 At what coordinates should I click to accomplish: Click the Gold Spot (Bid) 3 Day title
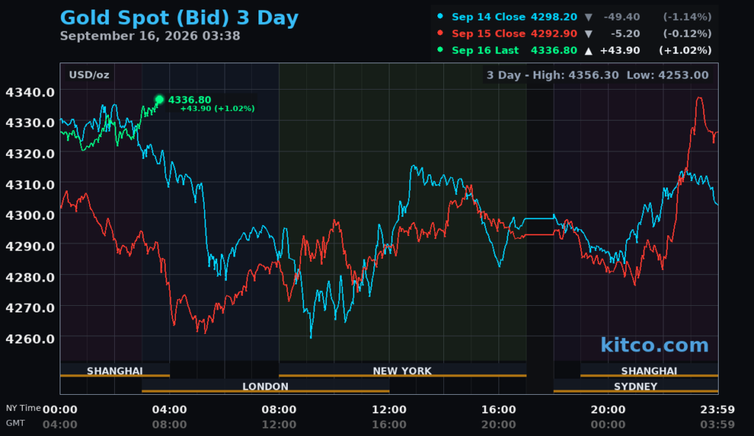pyautogui.click(x=180, y=18)
